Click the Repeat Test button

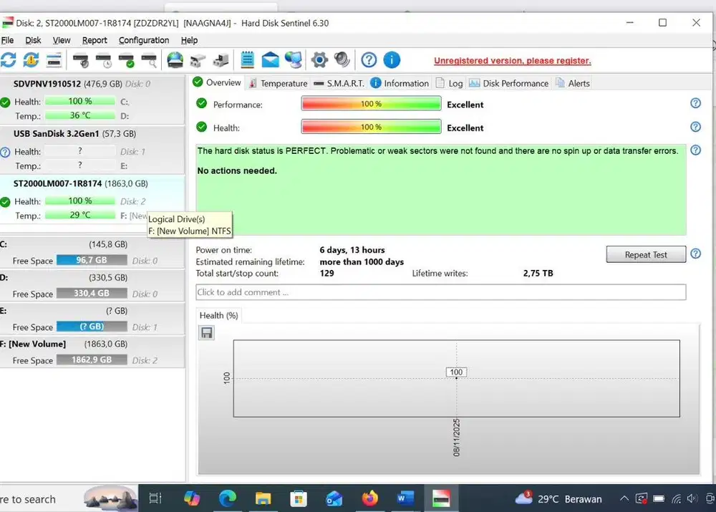pos(645,255)
